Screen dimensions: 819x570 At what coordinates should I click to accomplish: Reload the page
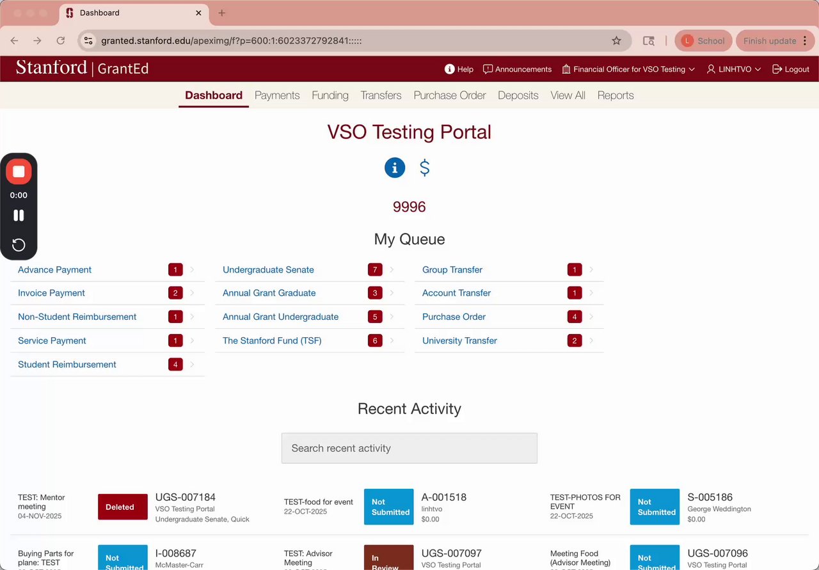60,40
